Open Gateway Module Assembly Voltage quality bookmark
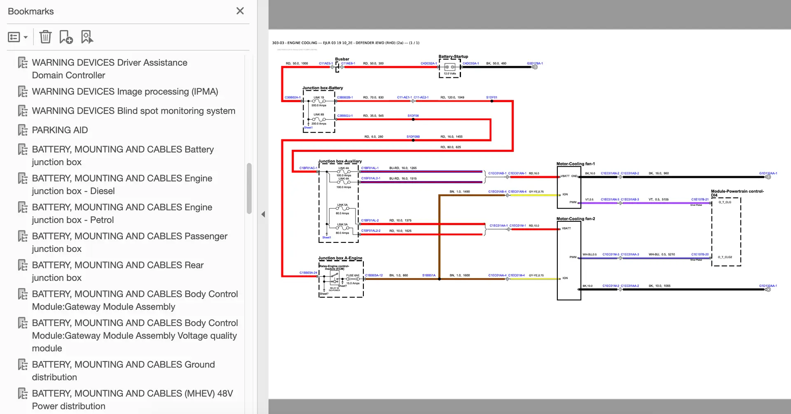791x414 pixels. click(x=135, y=335)
